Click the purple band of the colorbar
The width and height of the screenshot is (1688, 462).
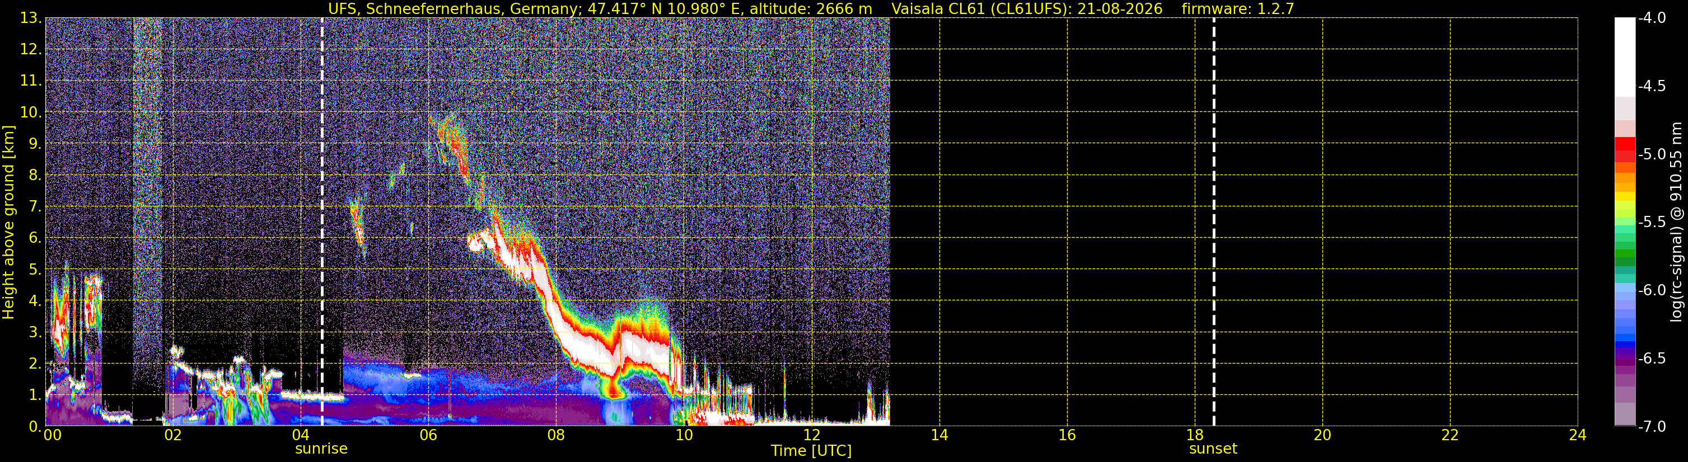pyautogui.click(x=1625, y=360)
